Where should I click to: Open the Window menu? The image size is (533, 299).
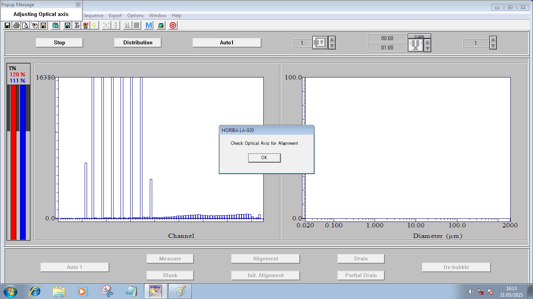tap(157, 16)
